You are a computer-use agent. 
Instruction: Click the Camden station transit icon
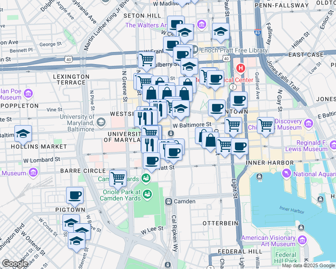[168, 201]
